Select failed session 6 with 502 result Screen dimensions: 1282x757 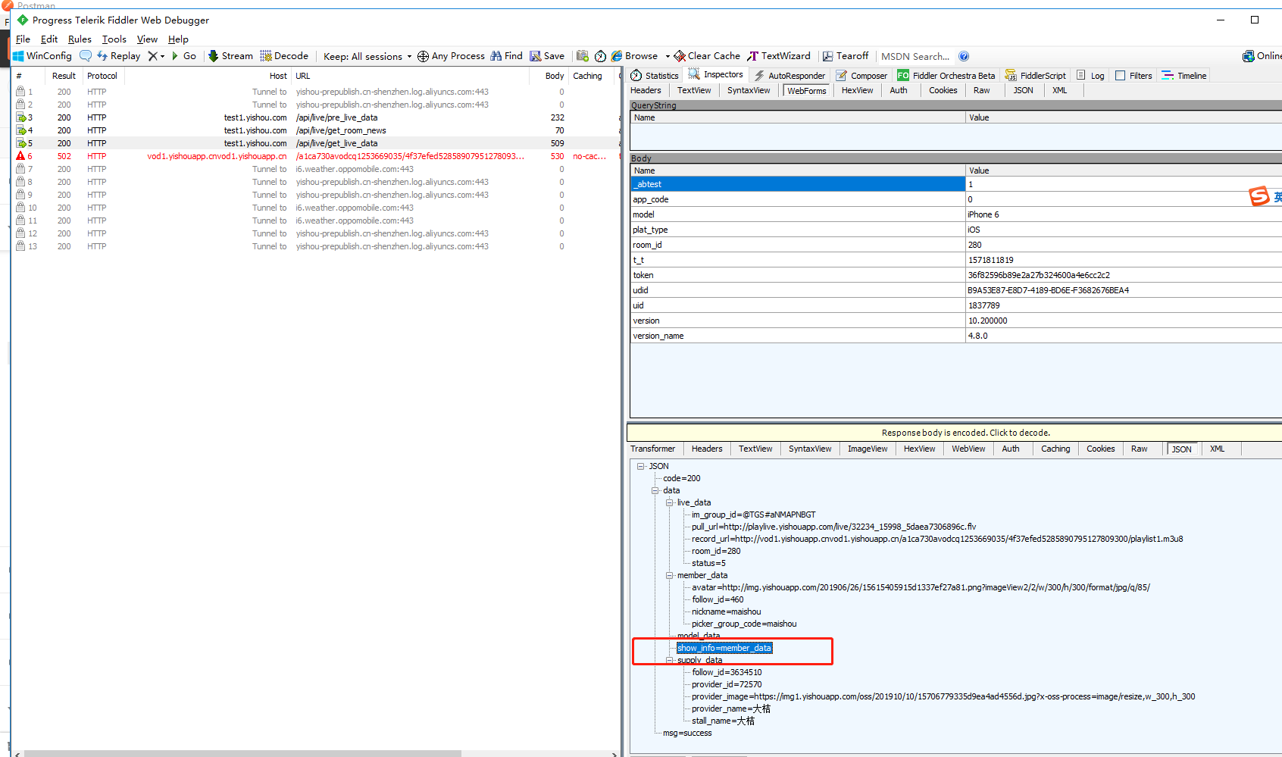[316, 156]
